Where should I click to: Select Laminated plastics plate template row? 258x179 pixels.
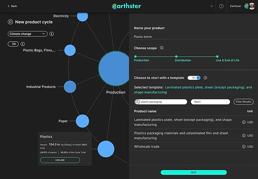click(x=194, y=122)
